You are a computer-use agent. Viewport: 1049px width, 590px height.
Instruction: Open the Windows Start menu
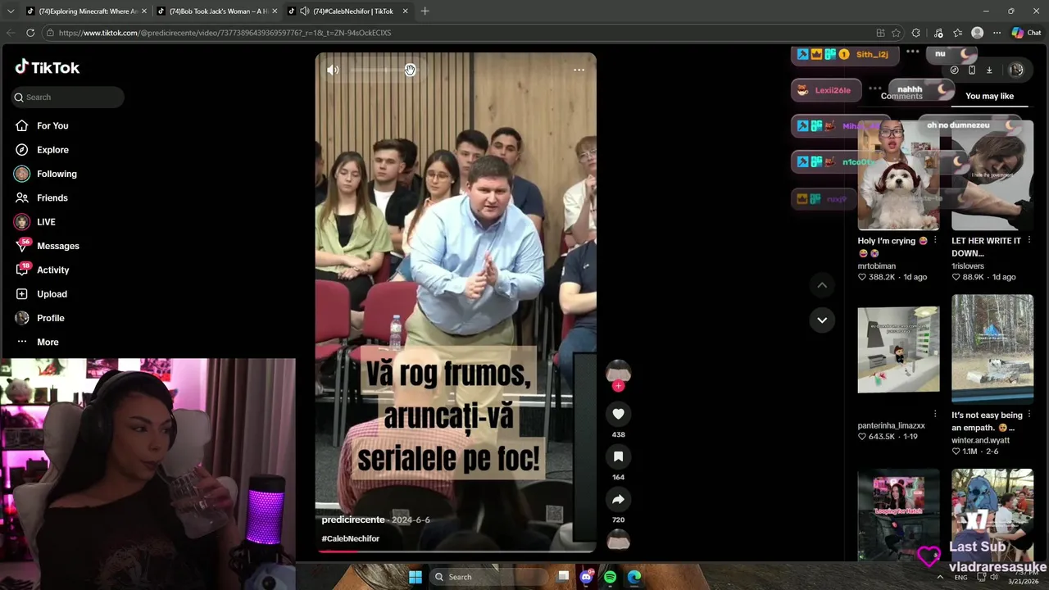(416, 577)
